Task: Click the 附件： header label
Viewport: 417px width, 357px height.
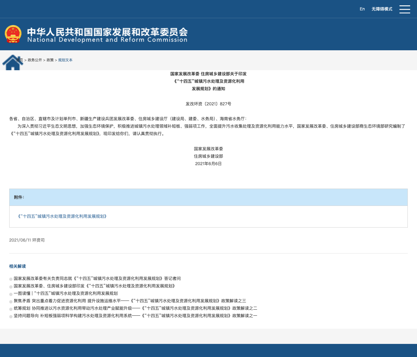Action: pos(19,197)
